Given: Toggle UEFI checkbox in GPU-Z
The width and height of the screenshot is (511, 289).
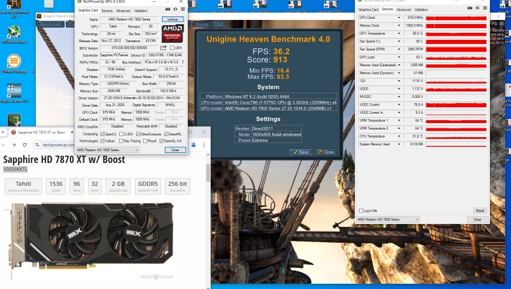Looking at the screenshot, I should click(x=172, y=48).
